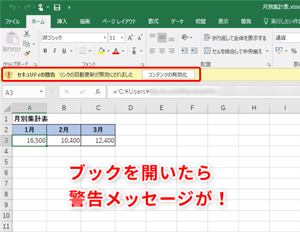Switch to the データ ribbon tab
The image size is (300, 232).
(177, 21)
